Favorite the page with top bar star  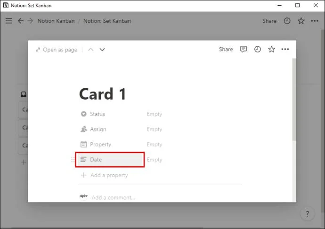point(301,21)
